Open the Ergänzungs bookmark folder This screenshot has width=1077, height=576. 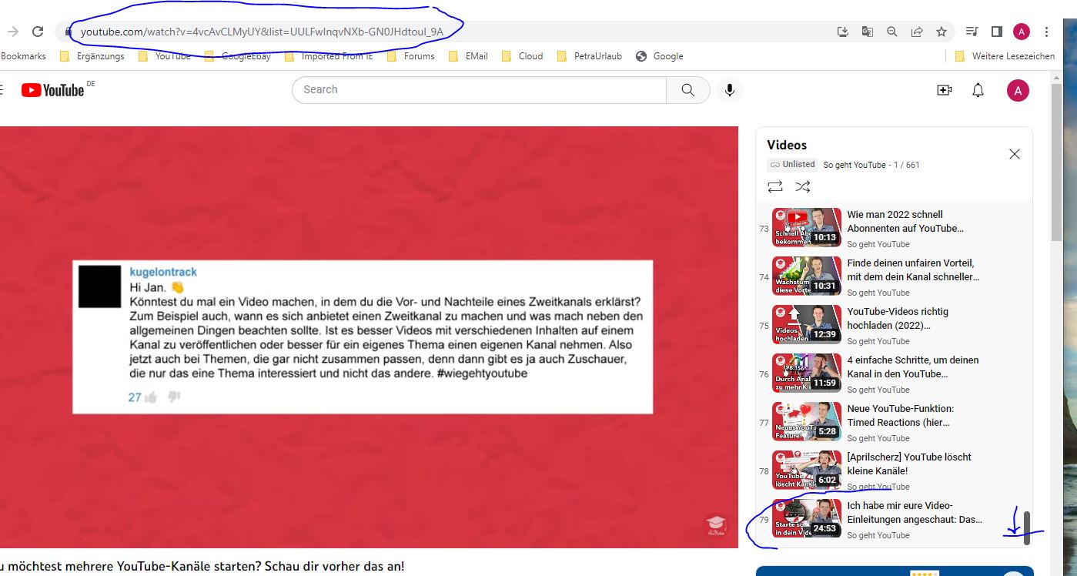92,56
